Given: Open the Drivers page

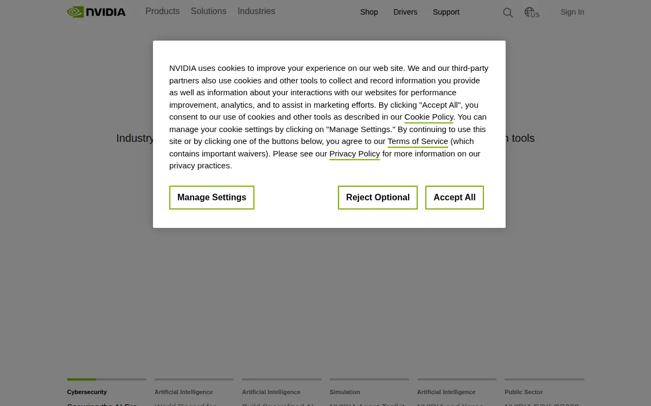Looking at the screenshot, I should click(405, 12).
